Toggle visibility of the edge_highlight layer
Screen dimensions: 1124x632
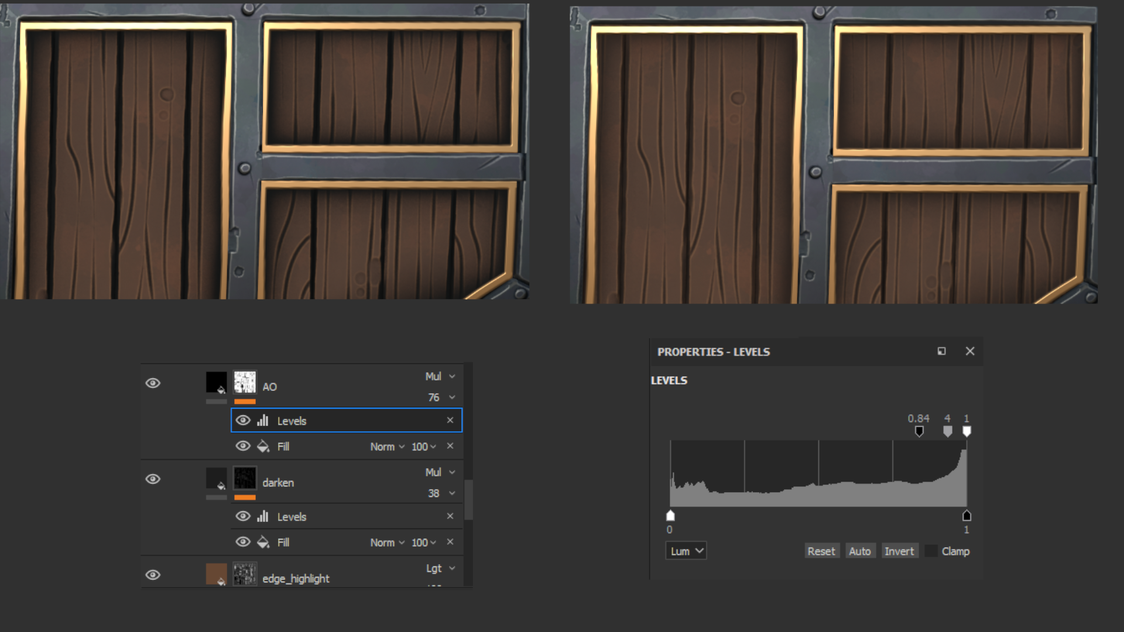[x=153, y=575]
